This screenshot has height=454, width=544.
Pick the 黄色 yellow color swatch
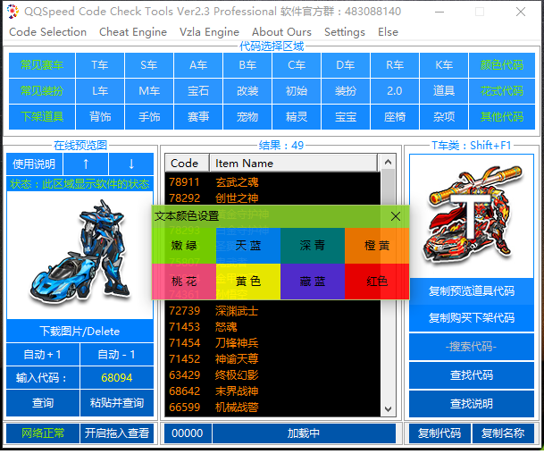coord(248,282)
